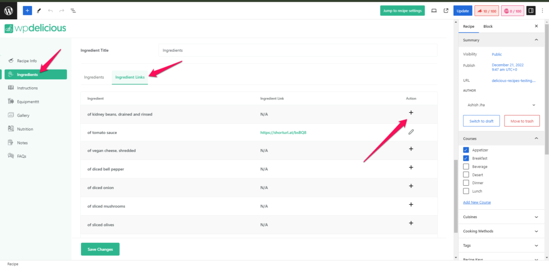Add link for kidney beans ingredient
The width and height of the screenshot is (549, 267).
click(x=411, y=112)
